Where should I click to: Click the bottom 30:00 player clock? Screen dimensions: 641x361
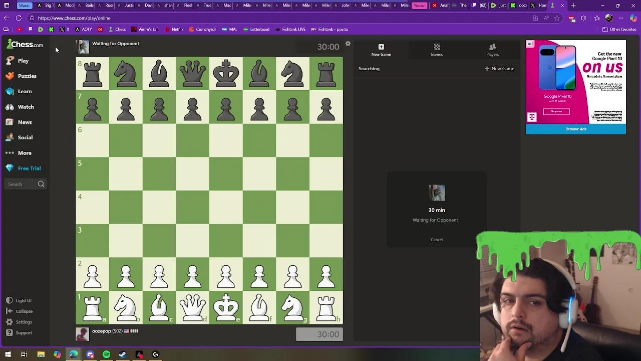click(319, 334)
